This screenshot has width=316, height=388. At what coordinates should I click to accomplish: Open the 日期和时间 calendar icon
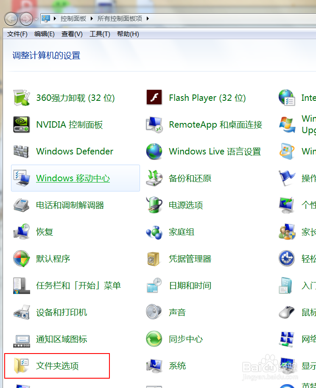154,285
